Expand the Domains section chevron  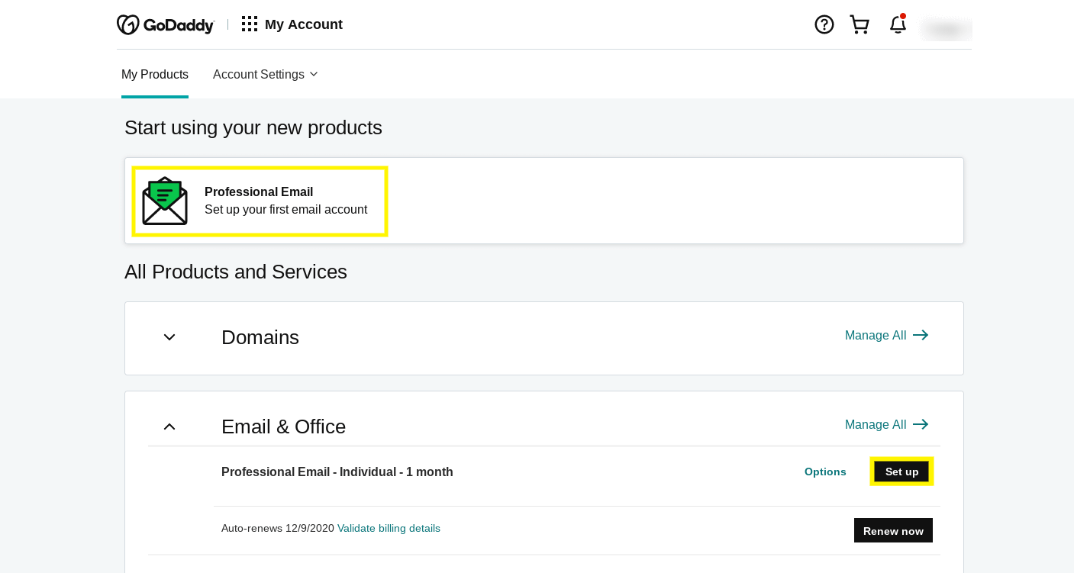169,337
